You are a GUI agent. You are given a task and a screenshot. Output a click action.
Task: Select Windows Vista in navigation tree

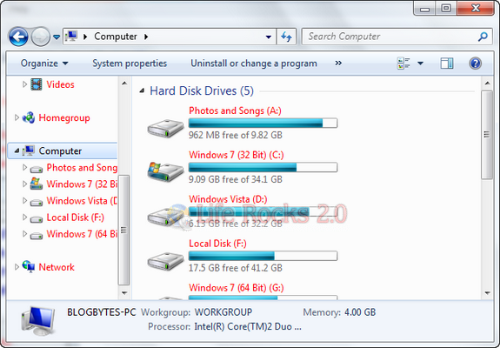(x=82, y=201)
